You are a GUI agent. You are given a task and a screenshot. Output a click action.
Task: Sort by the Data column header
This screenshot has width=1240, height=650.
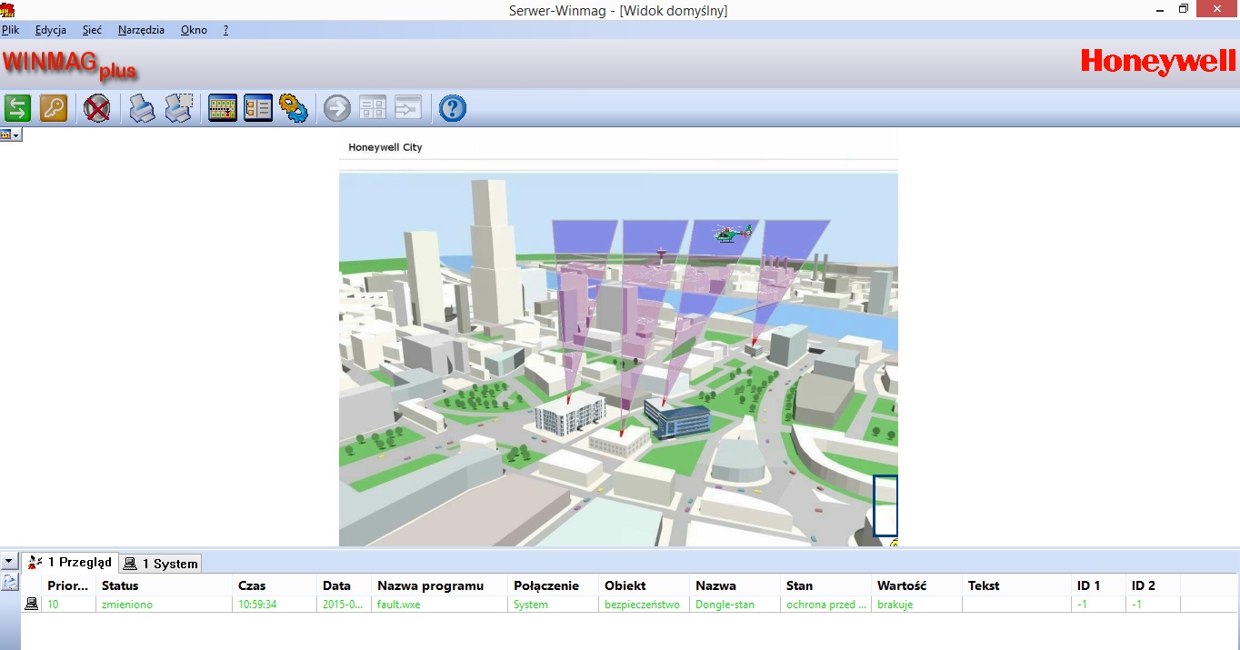coord(345,585)
